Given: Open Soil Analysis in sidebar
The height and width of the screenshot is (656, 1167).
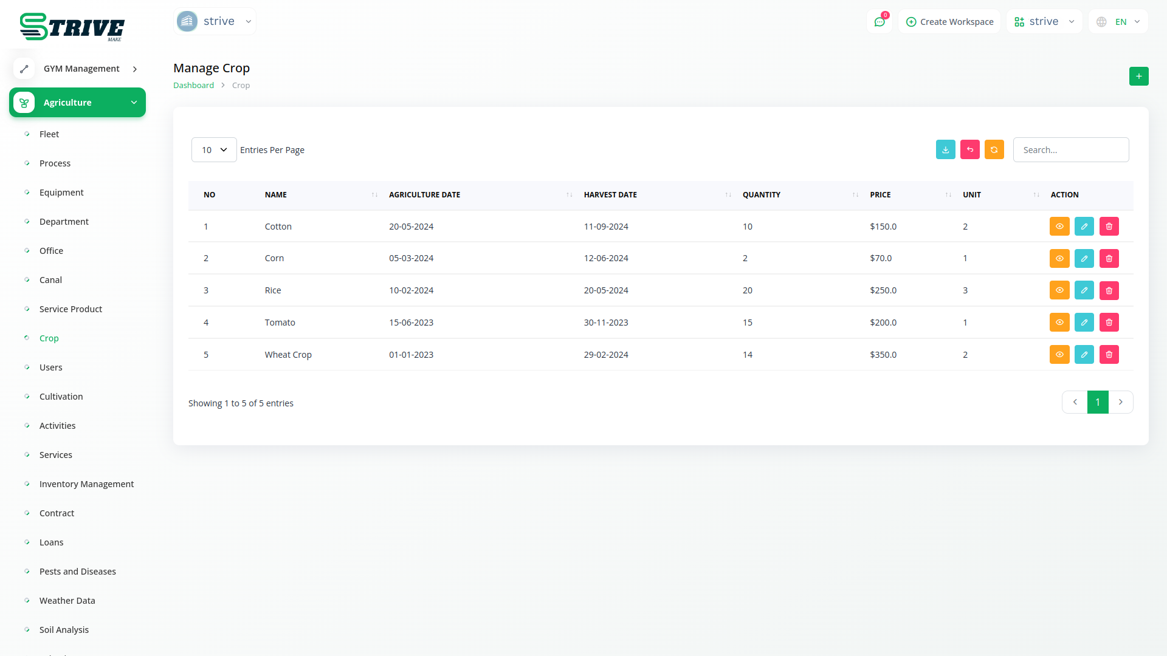Looking at the screenshot, I should tap(64, 630).
